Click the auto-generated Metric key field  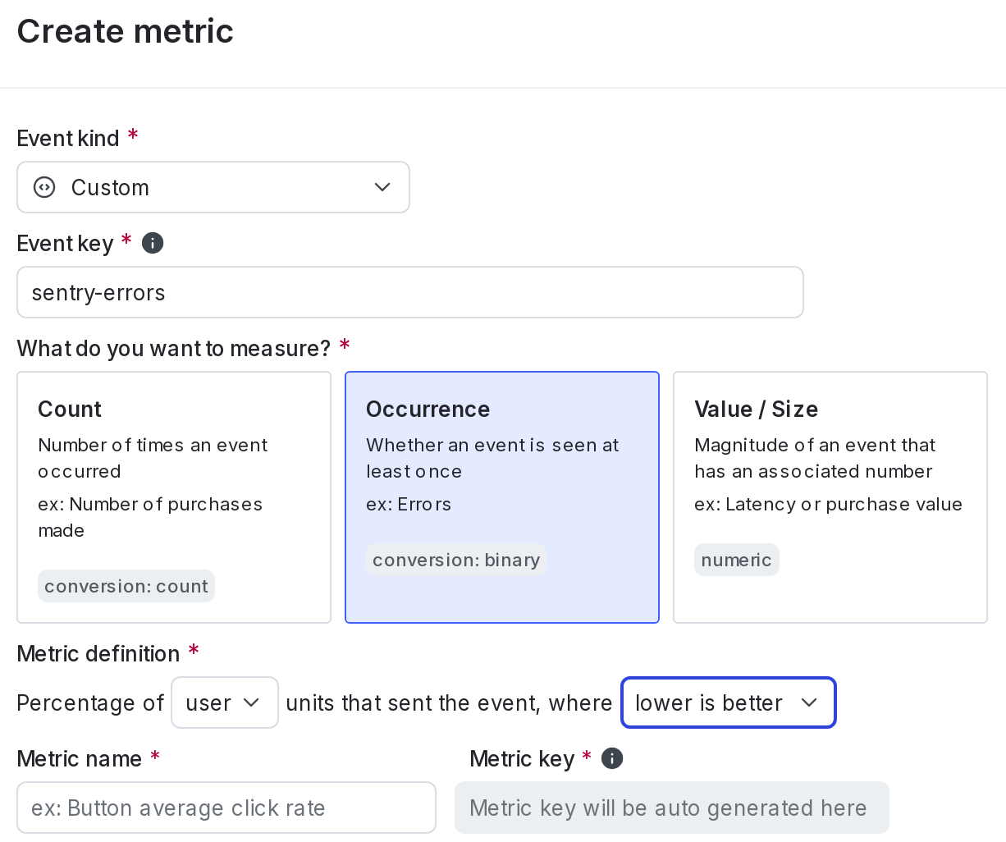click(x=672, y=808)
